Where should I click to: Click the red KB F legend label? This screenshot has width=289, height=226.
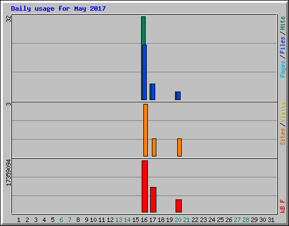coord(282,206)
